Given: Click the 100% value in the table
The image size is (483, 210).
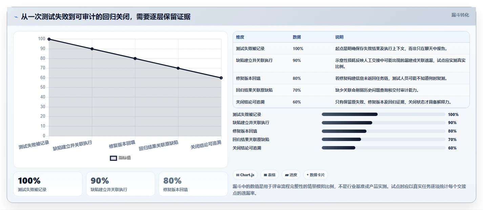Looking at the screenshot, I should 298,49.
